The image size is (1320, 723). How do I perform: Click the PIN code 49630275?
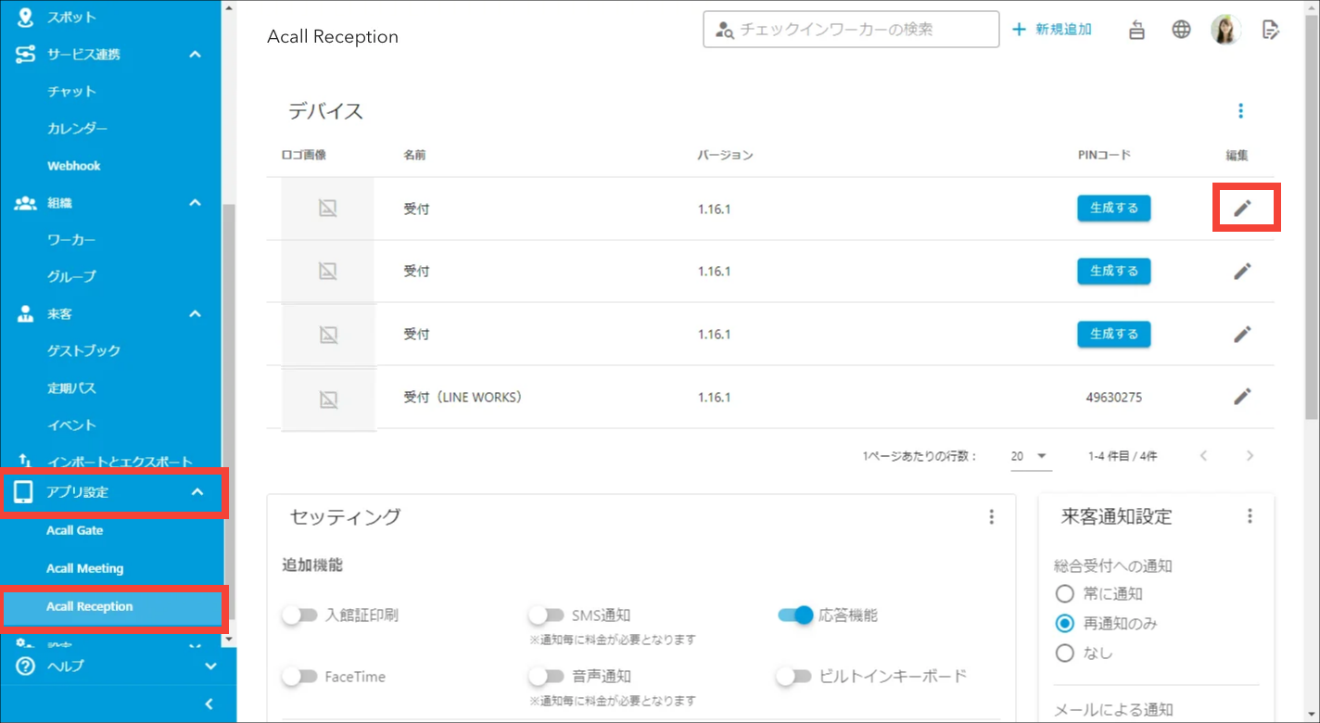point(1113,398)
